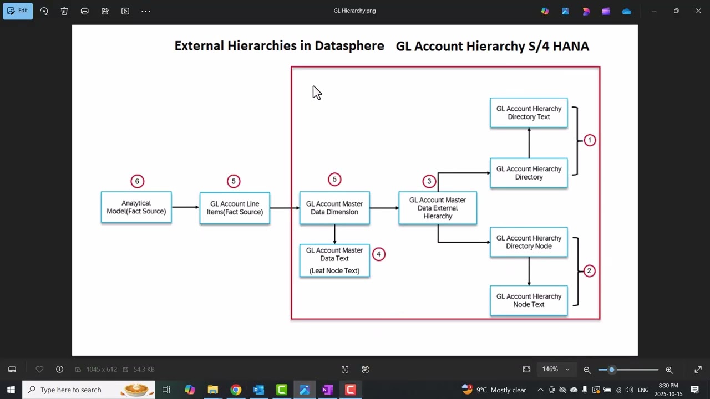Image resolution: width=710 pixels, height=399 pixels.
Task: Click the zoom in magnifier icon
Action: [669, 370]
